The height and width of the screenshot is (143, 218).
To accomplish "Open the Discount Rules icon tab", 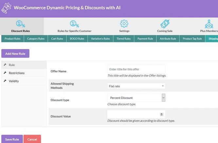I will [x=22, y=24].
